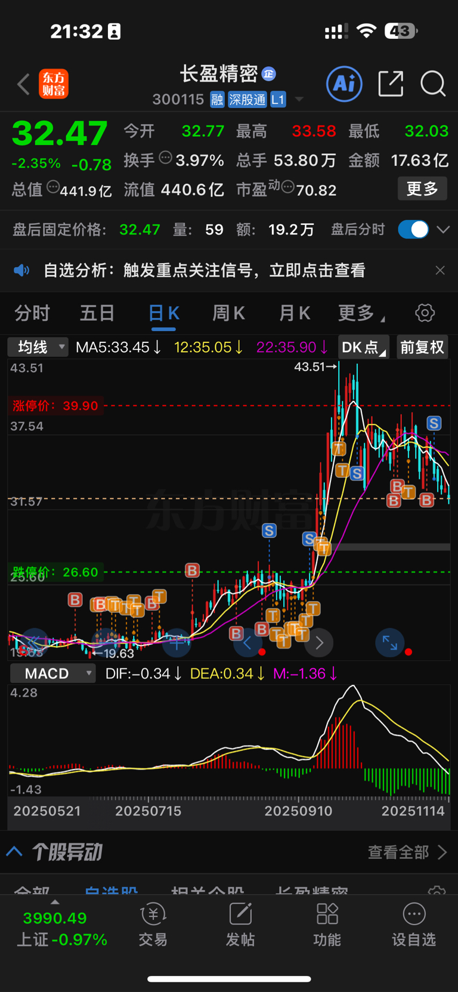The width and height of the screenshot is (458, 992).
Task: Tap the 深股通 badge
Action: pyautogui.click(x=247, y=100)
